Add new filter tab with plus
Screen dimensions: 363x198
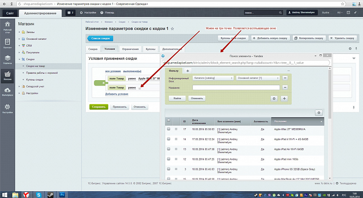click(188, 71)
